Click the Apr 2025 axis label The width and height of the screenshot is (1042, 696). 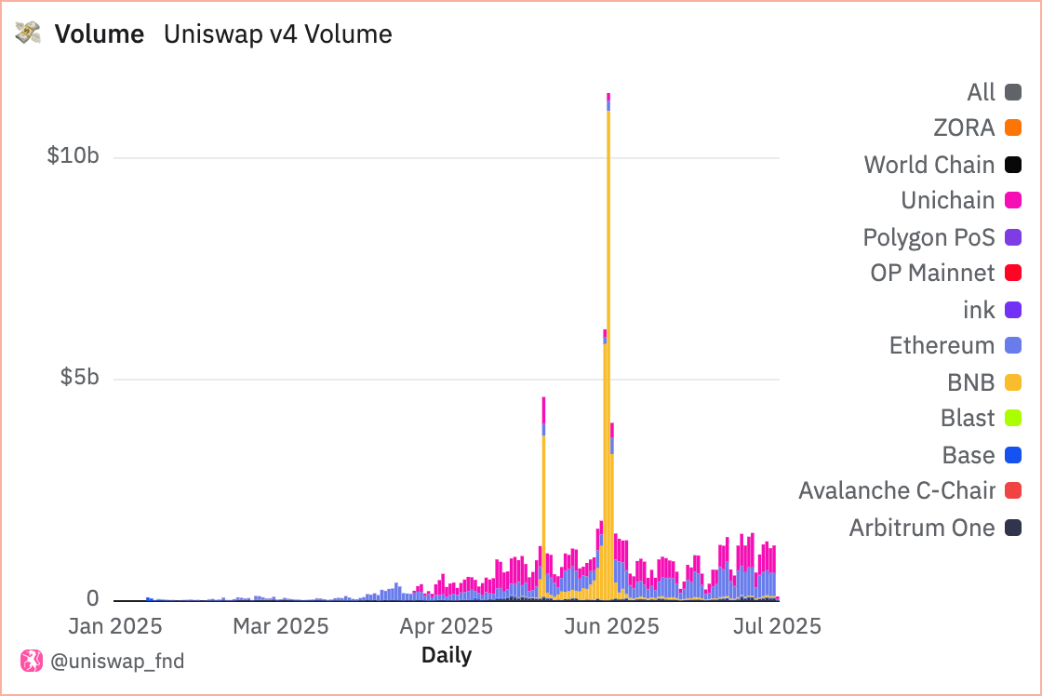446,626
